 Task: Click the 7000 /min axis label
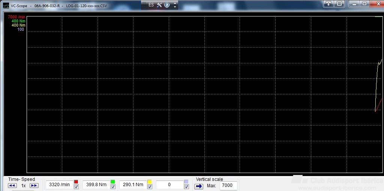tap(16, 17)
